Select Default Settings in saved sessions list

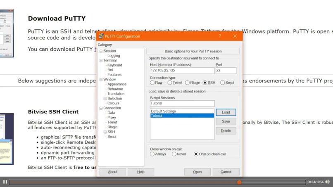(x=182, y=111)
